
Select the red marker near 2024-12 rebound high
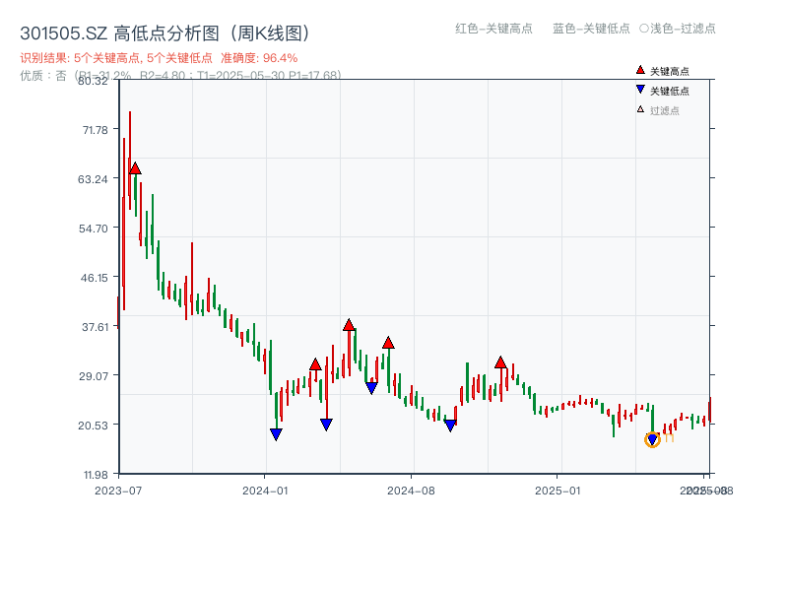point(502,363)
